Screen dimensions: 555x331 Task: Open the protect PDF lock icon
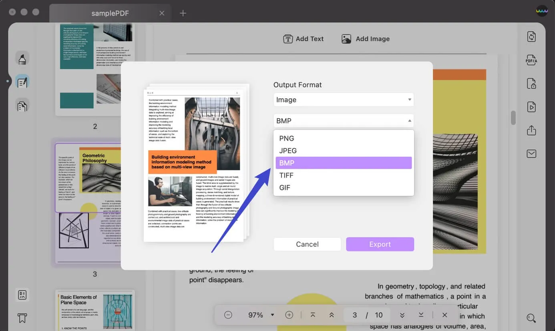click(531, 84)
